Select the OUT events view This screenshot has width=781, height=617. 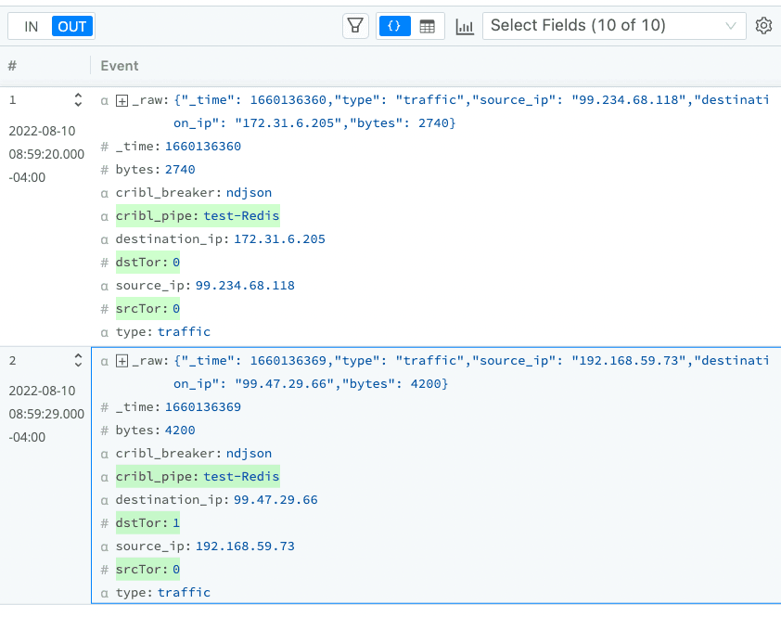tap(71, 26)
